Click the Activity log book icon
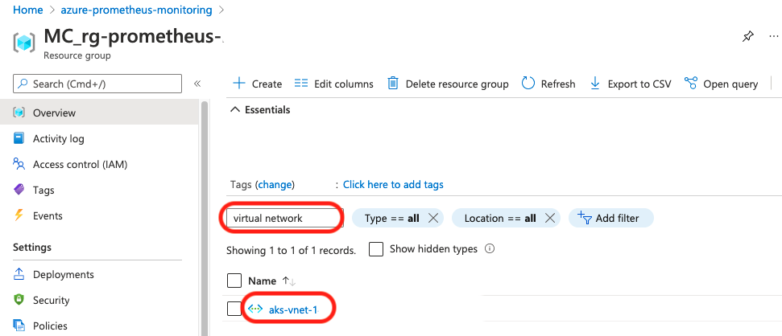The width and height of the screenshot is (782, 336). click(x=19, y=138)
